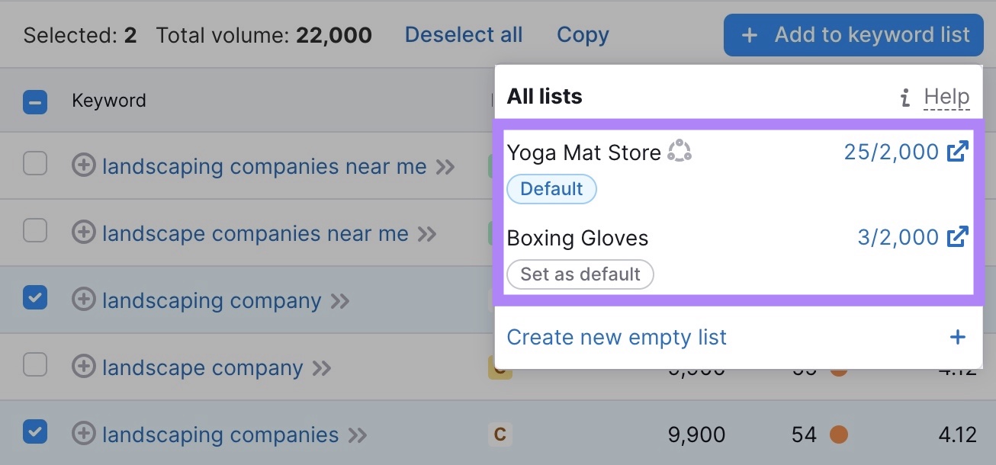Select Yoga Mat Store list

click(x=583, y=152)
